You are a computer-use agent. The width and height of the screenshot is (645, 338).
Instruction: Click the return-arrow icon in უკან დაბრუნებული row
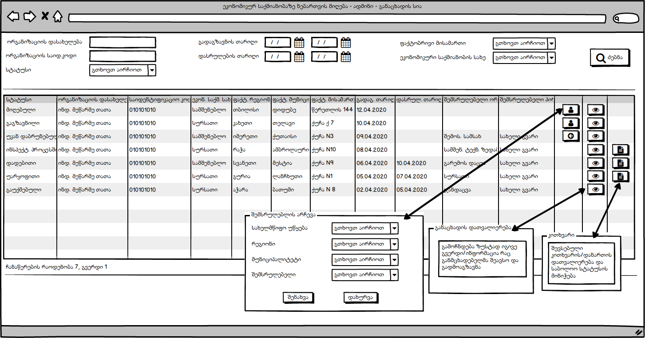571,136
